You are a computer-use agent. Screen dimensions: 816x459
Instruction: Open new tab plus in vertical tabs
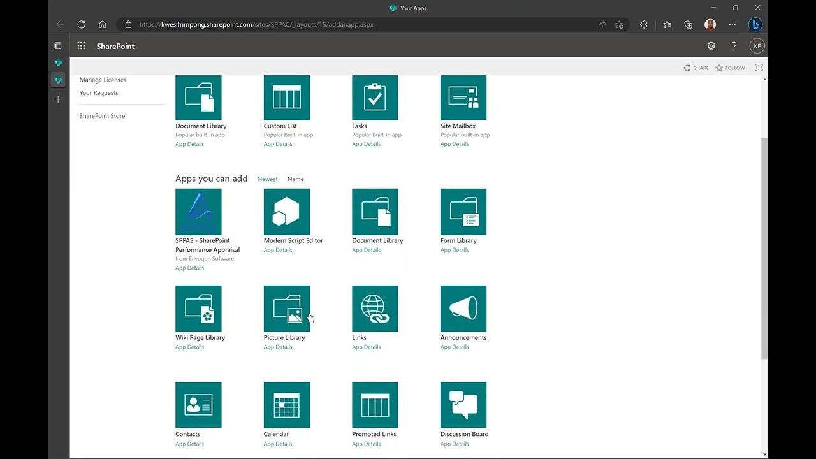point(58,99)
